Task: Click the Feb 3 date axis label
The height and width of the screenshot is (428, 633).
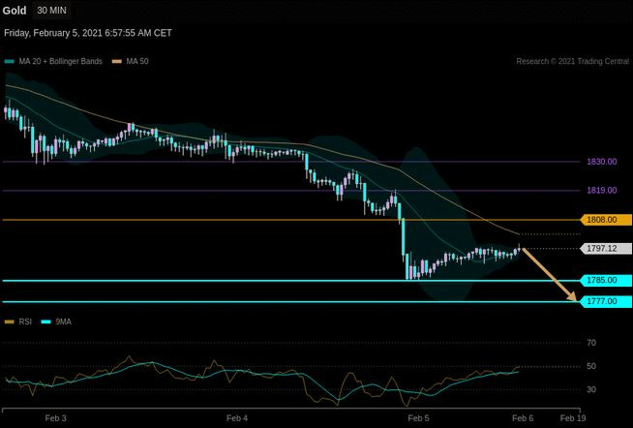Action: [56, 418]
